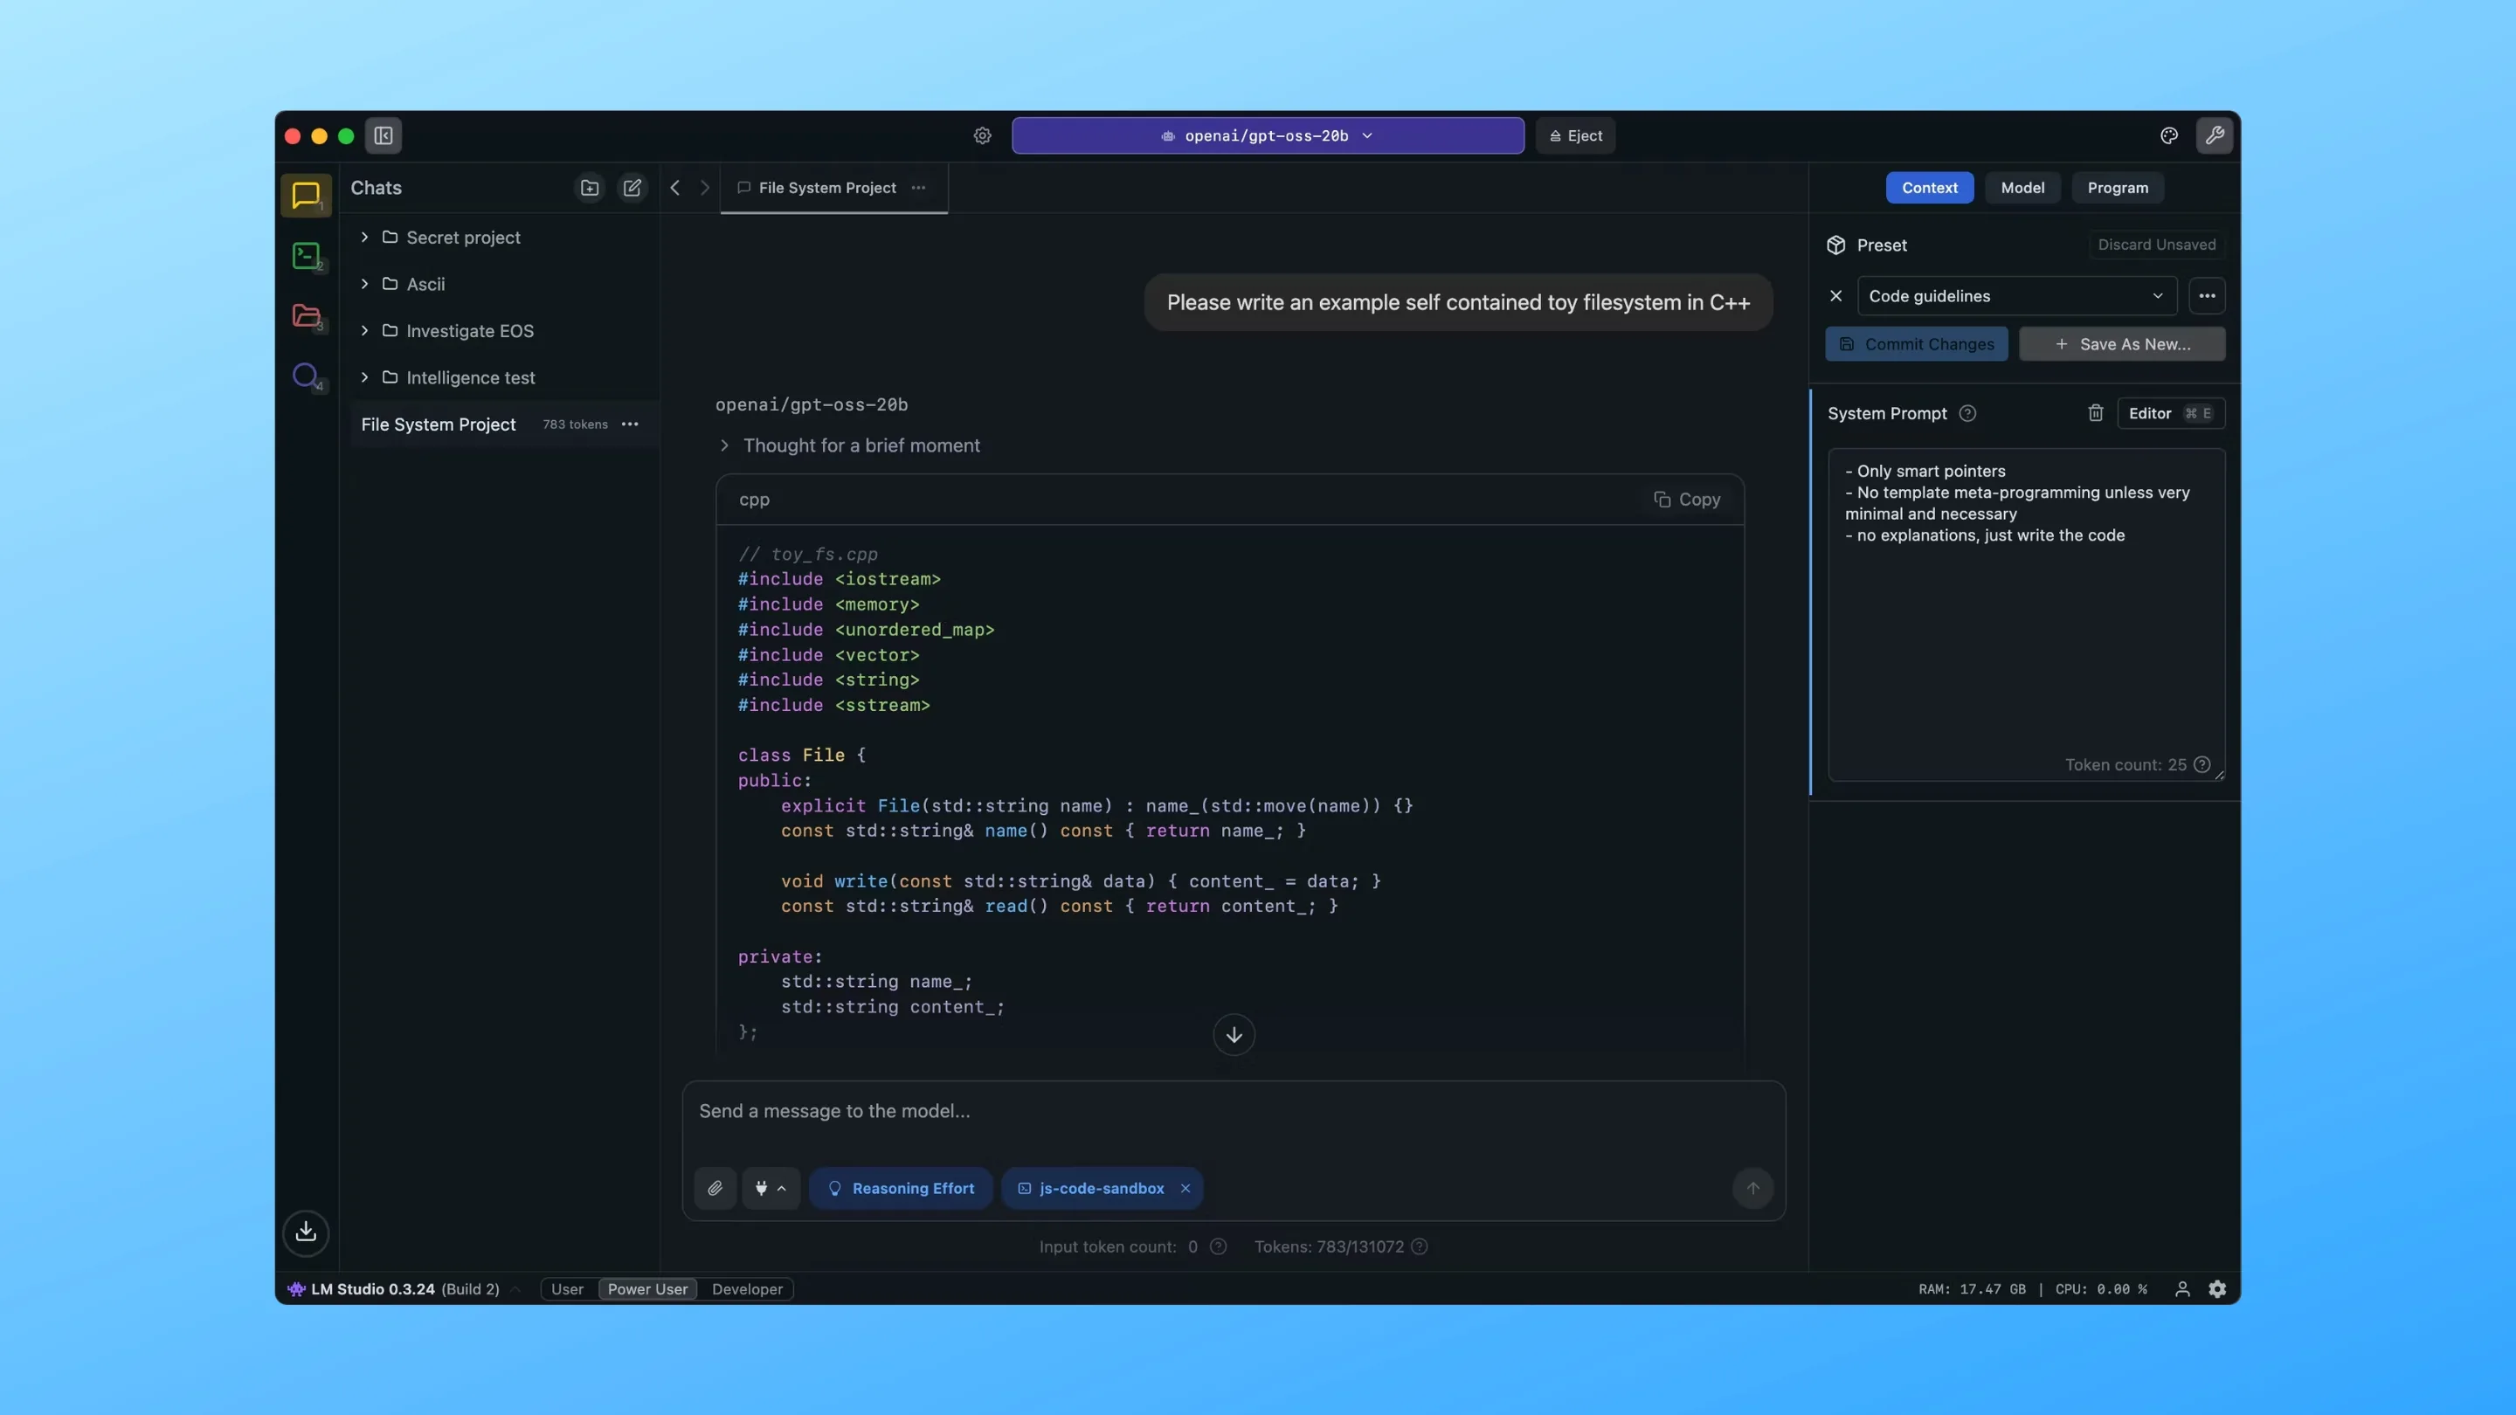The height and width of the screenshot is (1415, 2516).
Task: Open the integrations plug menu
Action: [x=771, y=1189]
